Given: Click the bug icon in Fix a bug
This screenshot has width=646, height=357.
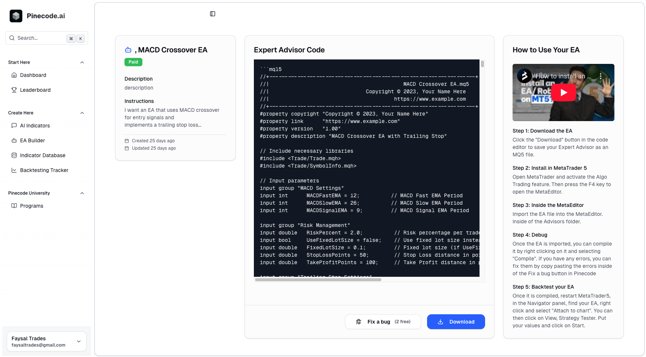Looking at the screenshot, I should pos(359,322).
